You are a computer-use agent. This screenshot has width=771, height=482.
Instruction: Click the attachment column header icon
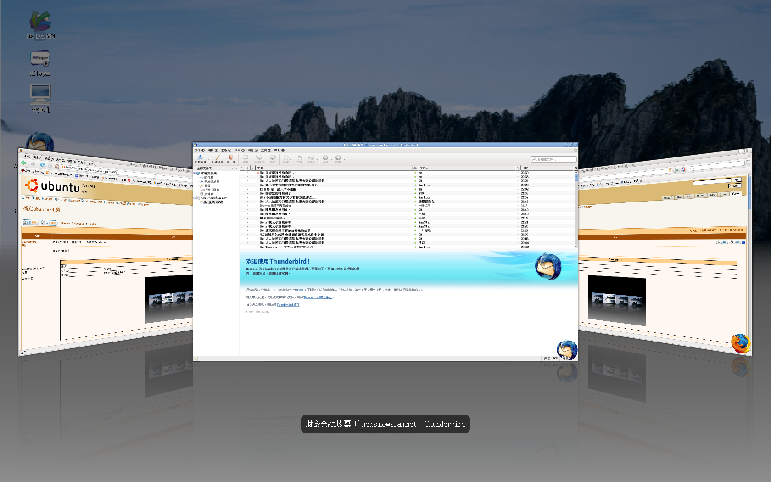click(x=252, y=168)
